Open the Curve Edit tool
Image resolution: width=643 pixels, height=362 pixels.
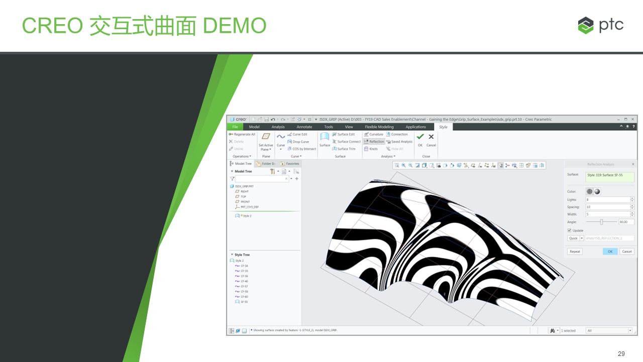(x=297, y=134)
